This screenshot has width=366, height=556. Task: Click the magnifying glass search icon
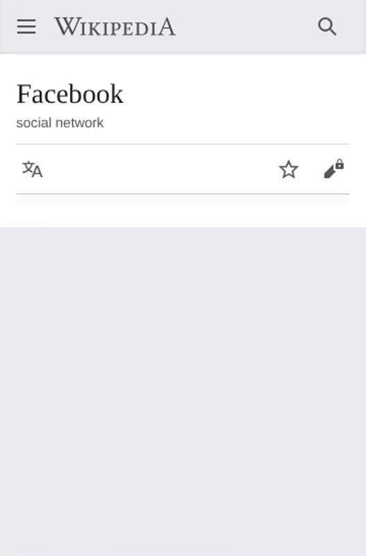[x=326, y=26]
